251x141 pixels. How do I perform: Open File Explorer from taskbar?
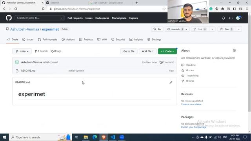86,137
